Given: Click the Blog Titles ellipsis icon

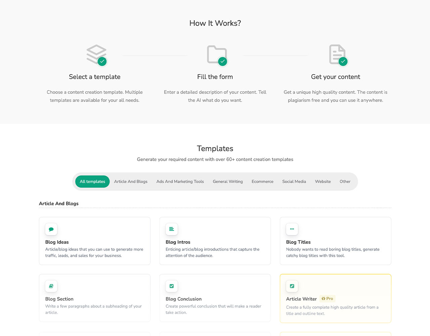Looking at the screenshot, I should point(292,229).
